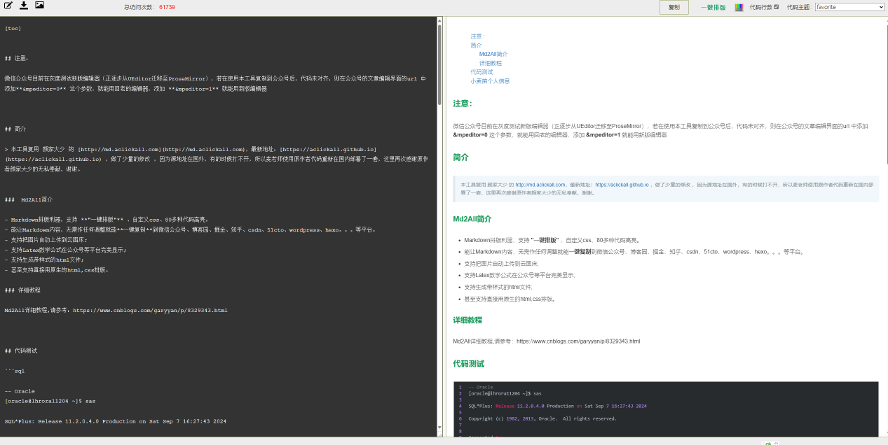The width and height of the screenshot is (888, 445).
Task: Go to 详细教程 in the contents list
Action: pyautogui.click(x=490, y=63)
